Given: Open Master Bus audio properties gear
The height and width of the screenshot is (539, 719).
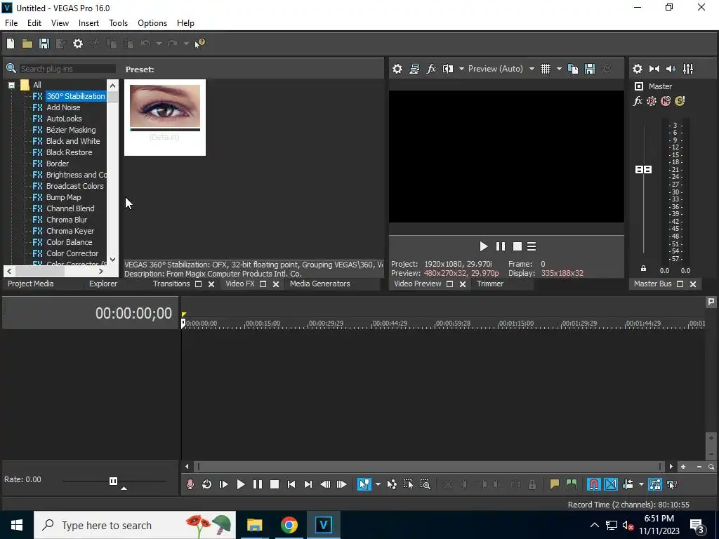Looking at the screenshot, I should click(638, 69).
